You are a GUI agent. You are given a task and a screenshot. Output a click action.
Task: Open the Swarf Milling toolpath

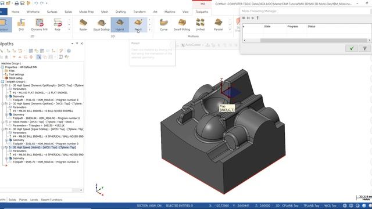(182, 24)
